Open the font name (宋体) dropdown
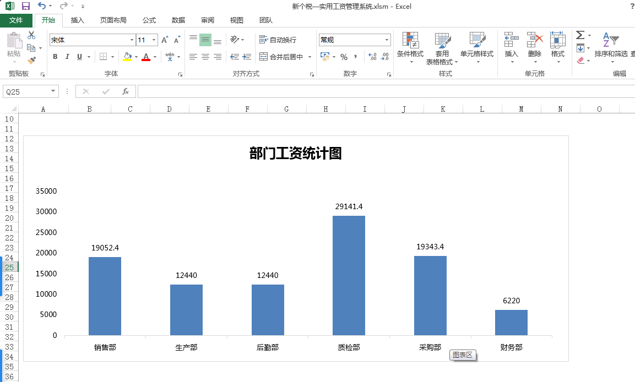 point(132,40)
